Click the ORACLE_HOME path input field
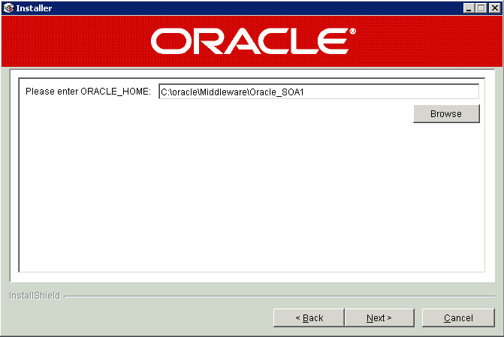Screen dimensions: 504x337 coord(318,92)
